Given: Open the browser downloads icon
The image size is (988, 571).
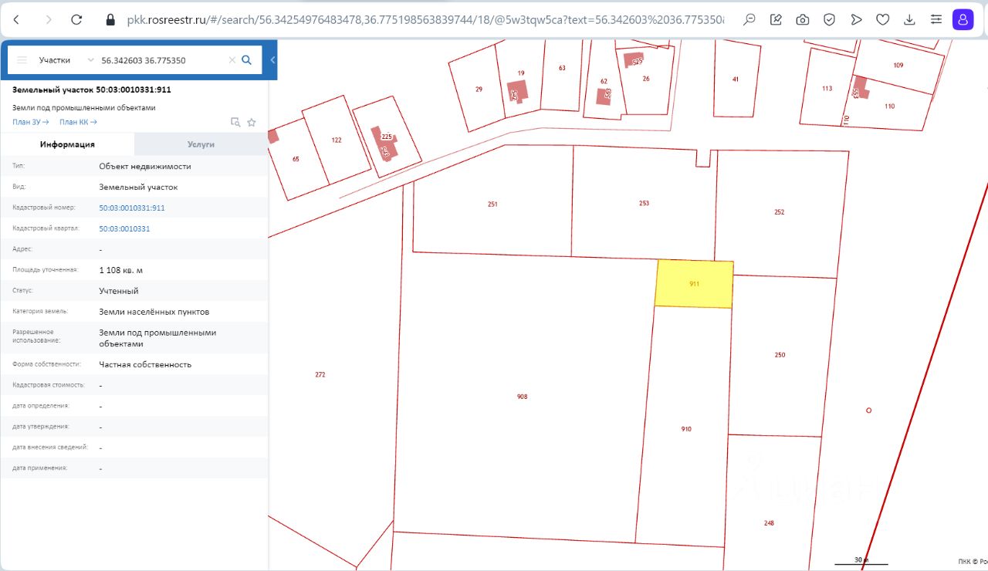Looking at the screenshot, I should point(909,20).
